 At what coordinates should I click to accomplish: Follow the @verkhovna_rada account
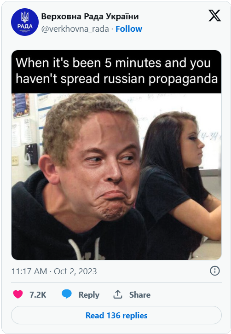[x=129, y=29]
